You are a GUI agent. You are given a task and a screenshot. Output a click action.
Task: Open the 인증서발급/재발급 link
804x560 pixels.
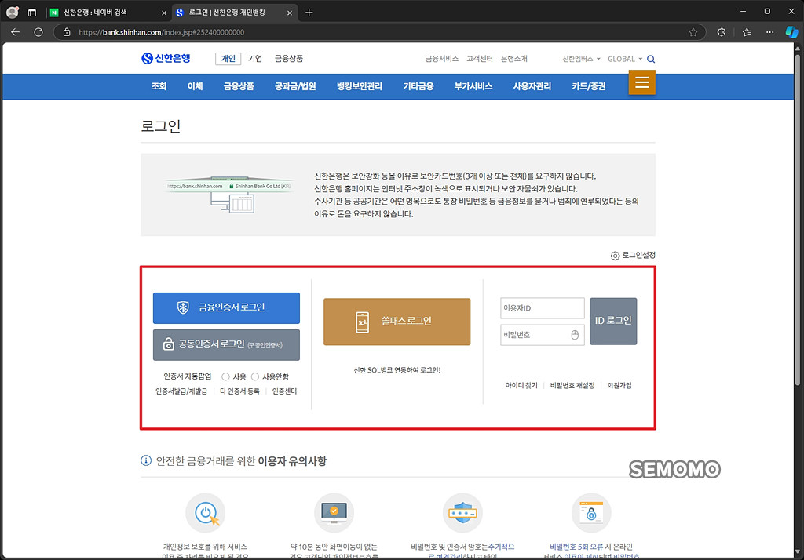181,391
